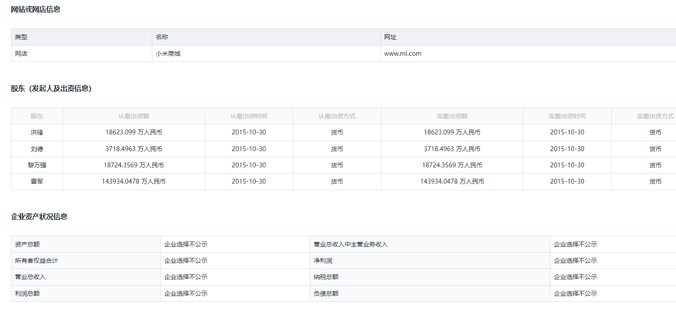676x322 pixels.
Task: Click the 认缴出资时间 column header
Action: 249,116
